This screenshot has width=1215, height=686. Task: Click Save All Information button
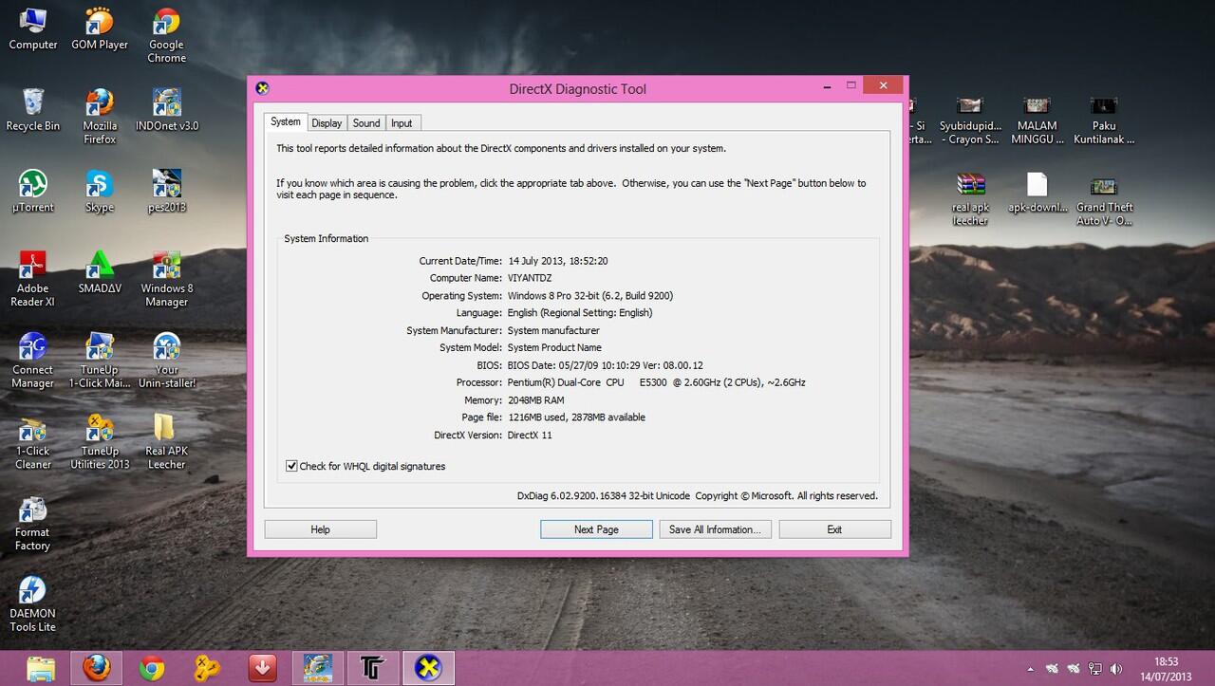pyautogui.click(x=715, y=529)
